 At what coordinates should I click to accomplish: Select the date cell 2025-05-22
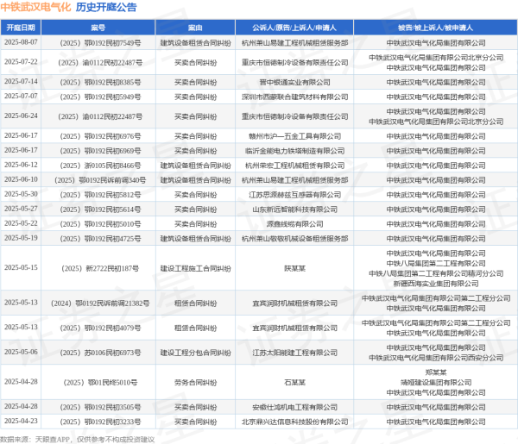(x=21, y=223)
